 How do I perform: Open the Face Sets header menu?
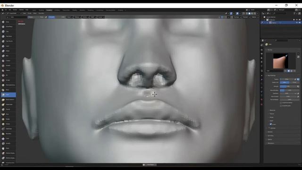pyautogui.click(x=41, y=13)
